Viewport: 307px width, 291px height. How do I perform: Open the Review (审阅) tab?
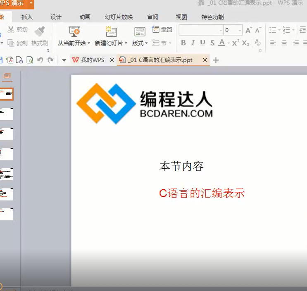click(x=153, y=17)
